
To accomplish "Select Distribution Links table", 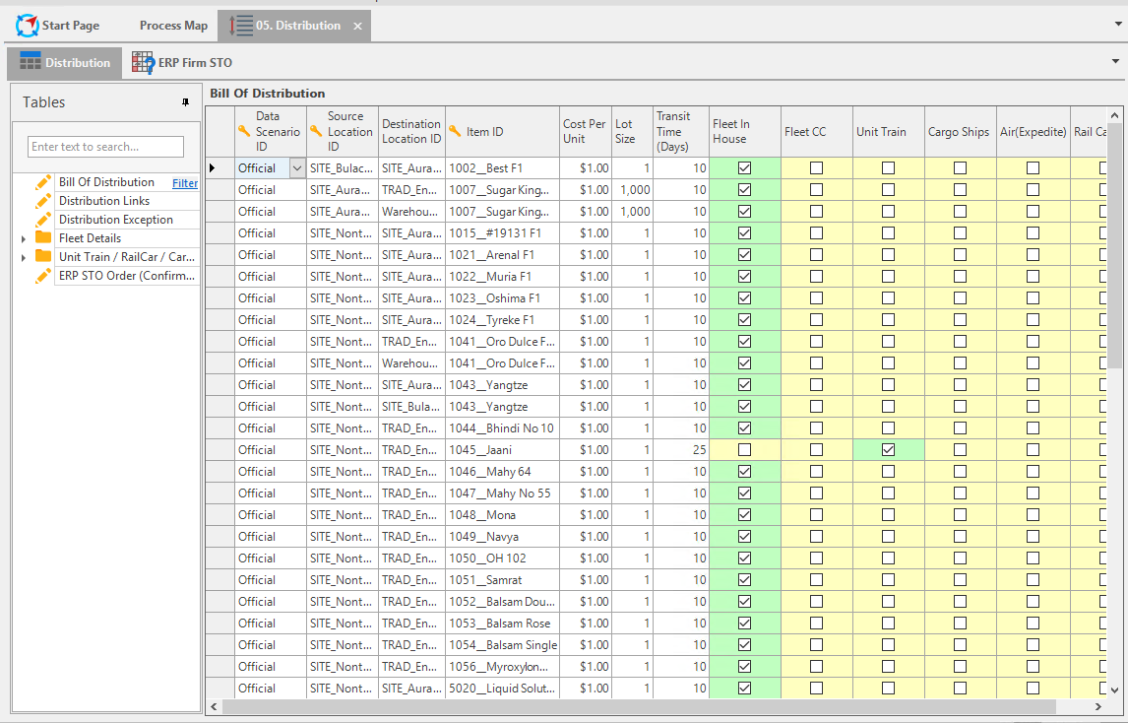I will pos(104,201).
